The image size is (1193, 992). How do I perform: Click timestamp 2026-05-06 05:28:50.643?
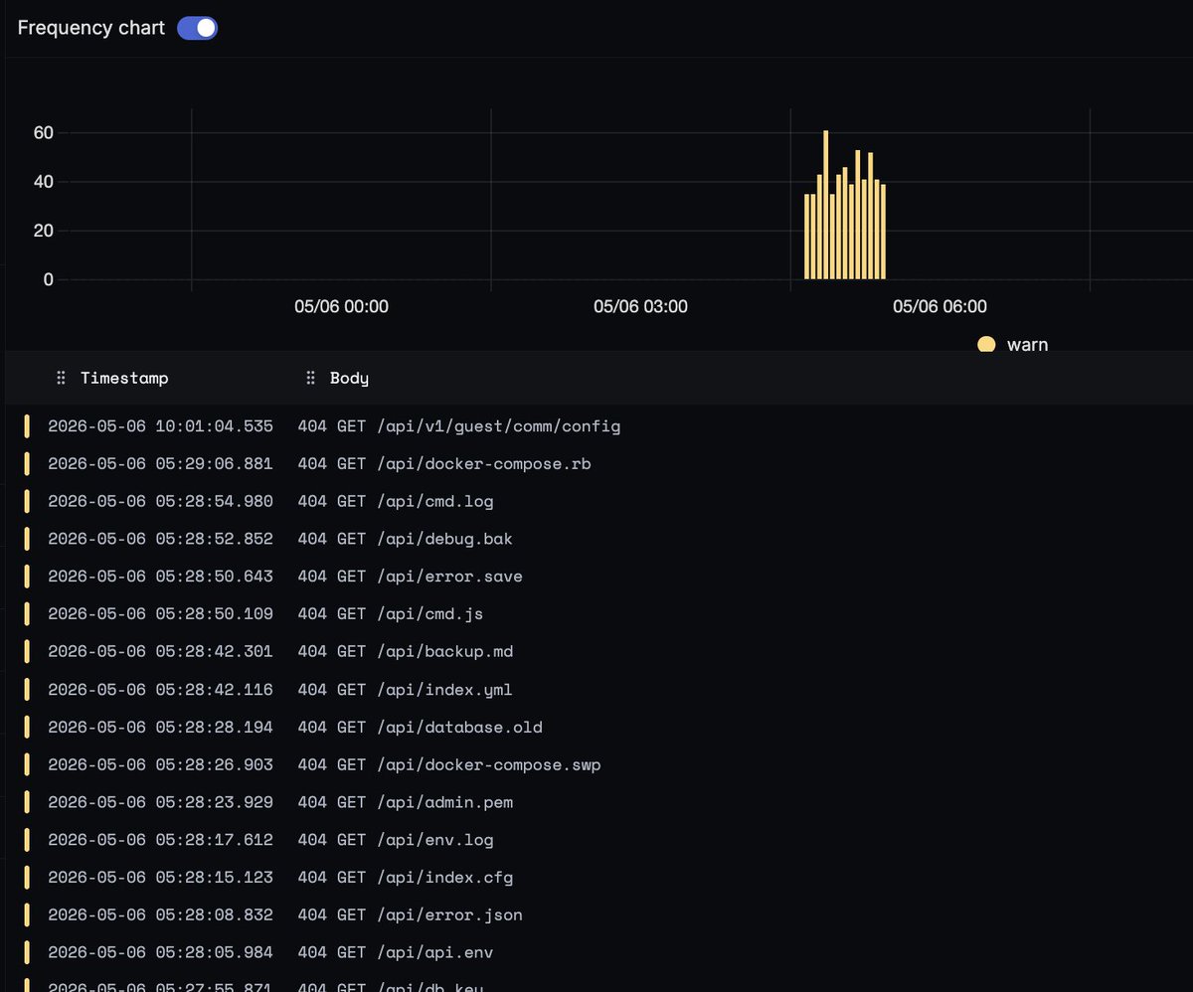[x=160, y=577]
